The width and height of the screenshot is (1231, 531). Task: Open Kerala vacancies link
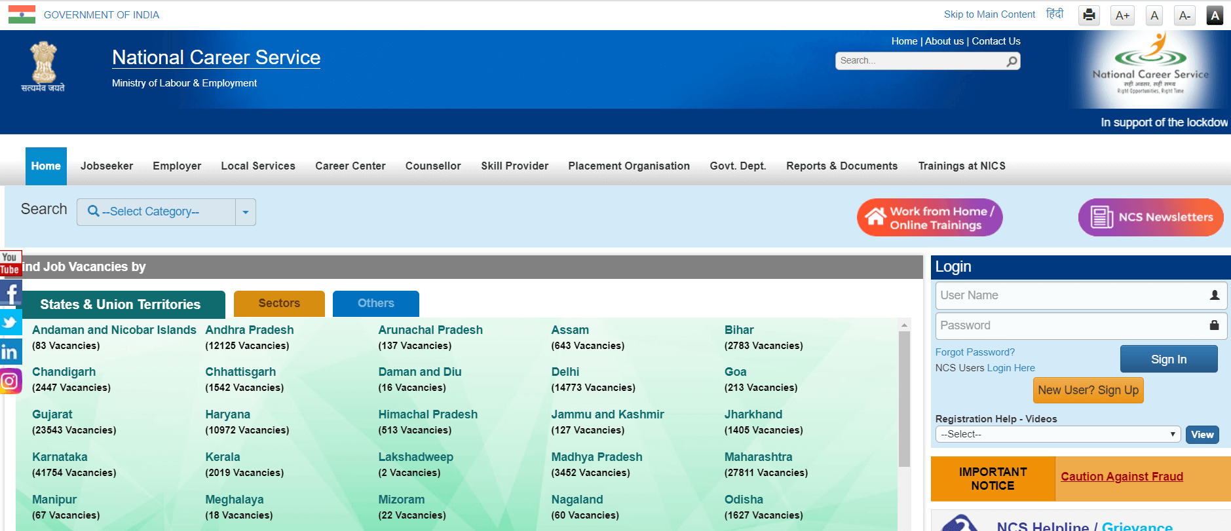pyautogui.click(x=223, y=457)
